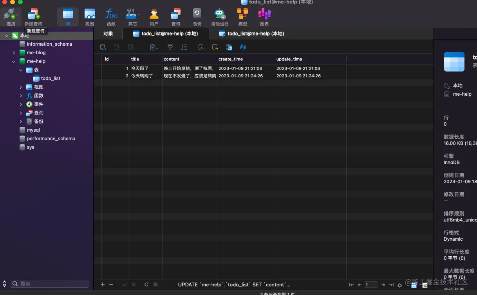Select content cell starting 晚上开始发烧
The image size is (477, 295).
(x=190, y=68)
